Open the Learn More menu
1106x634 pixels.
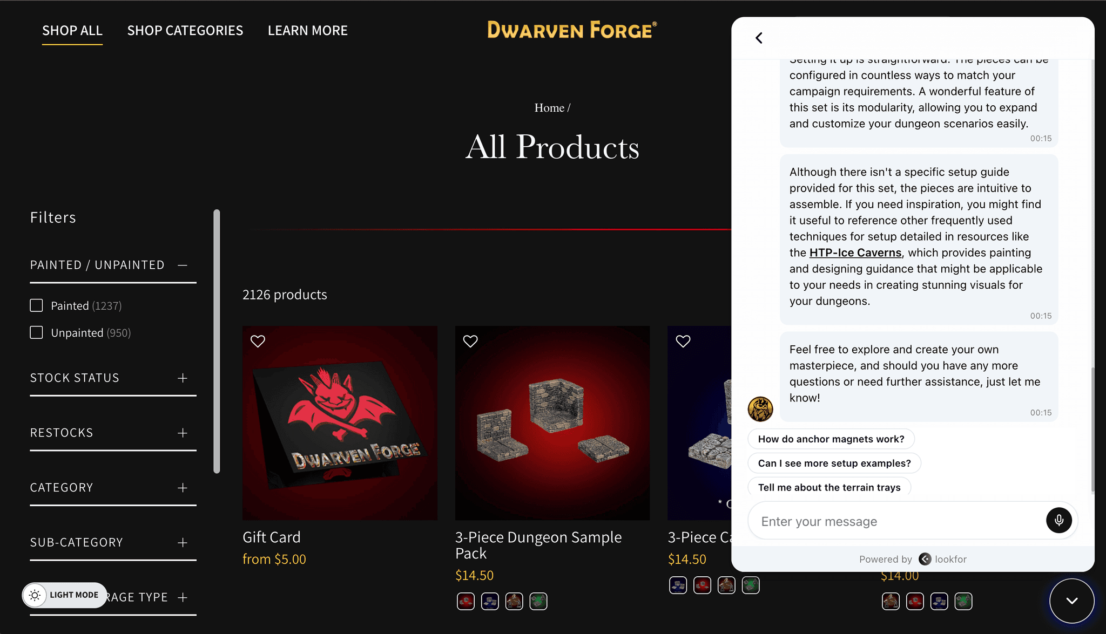308,31
